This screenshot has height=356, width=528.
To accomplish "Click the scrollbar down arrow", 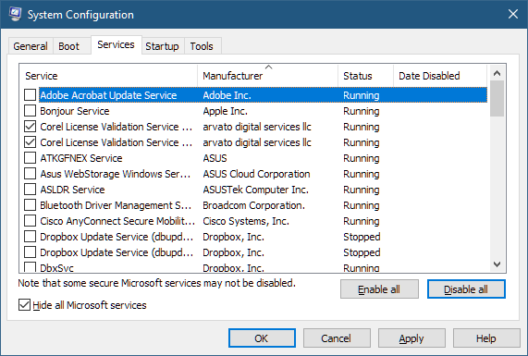I will click(x=497, y=264).
